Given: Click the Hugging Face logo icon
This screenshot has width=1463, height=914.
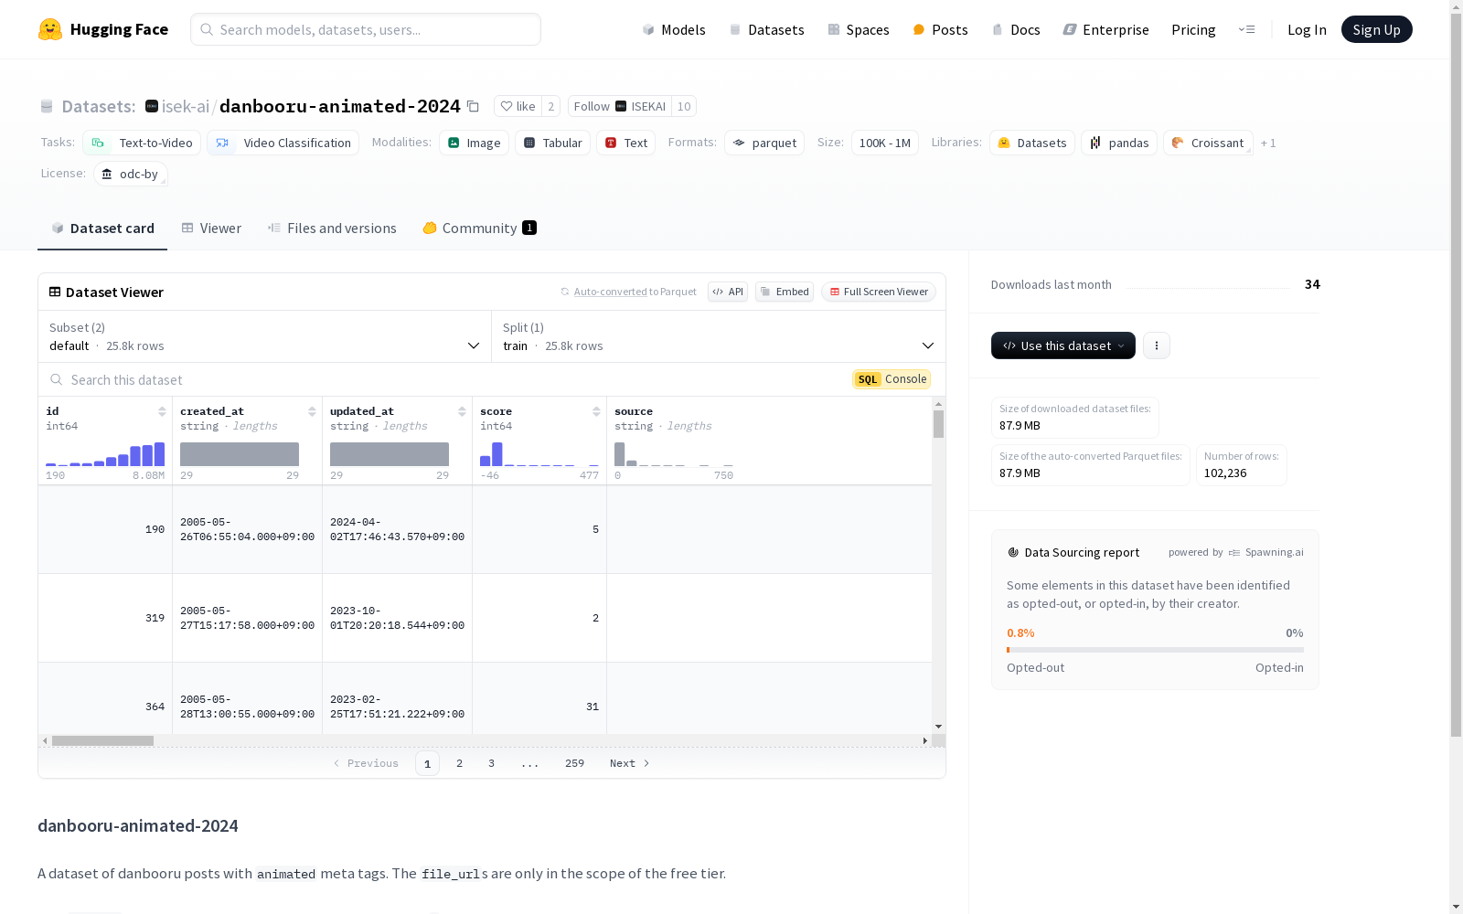Looking at the screenshot, I should 50,29.
